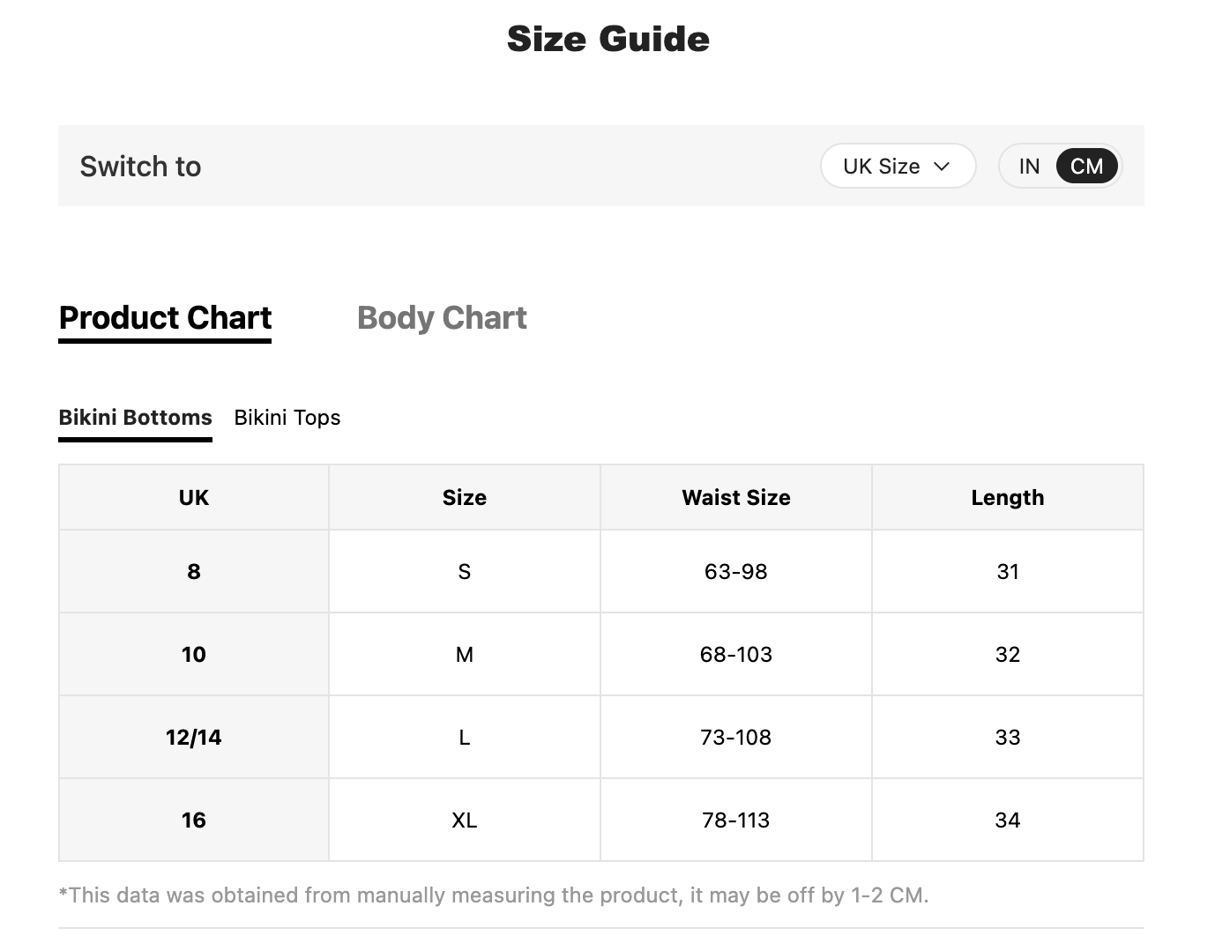Select the Product Chart tab
Screen dimensions: 1215x943
click(165, 319)
